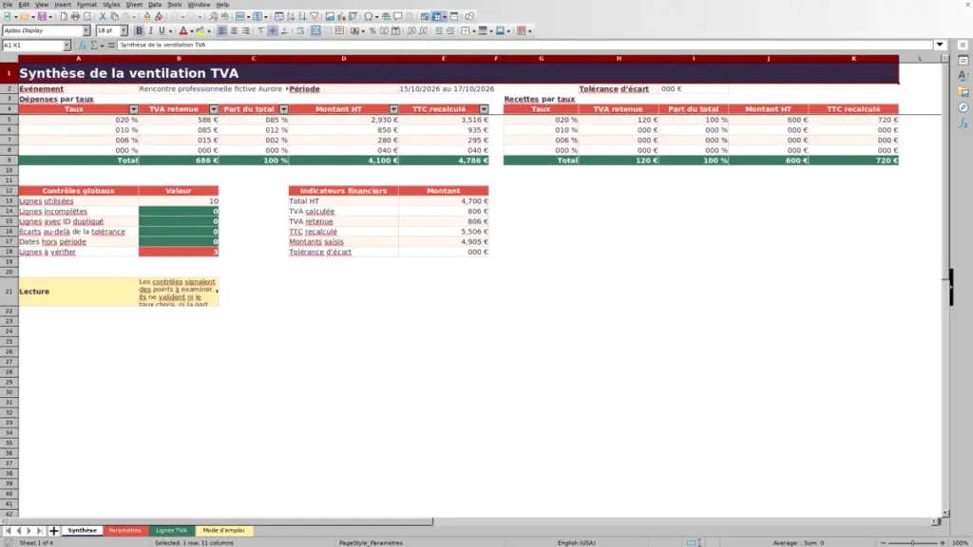Viewport: 973px width, 547px height.
Task: Center text horizontally with the align icon
Action: click(x=234, y=30)
